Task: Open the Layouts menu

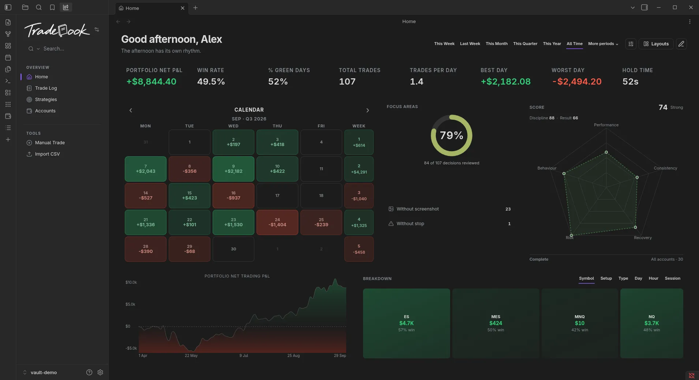Action: (x=656, y=44)
